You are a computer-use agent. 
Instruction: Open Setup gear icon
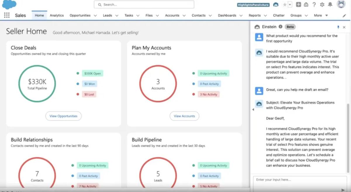[x=322, y=5]
